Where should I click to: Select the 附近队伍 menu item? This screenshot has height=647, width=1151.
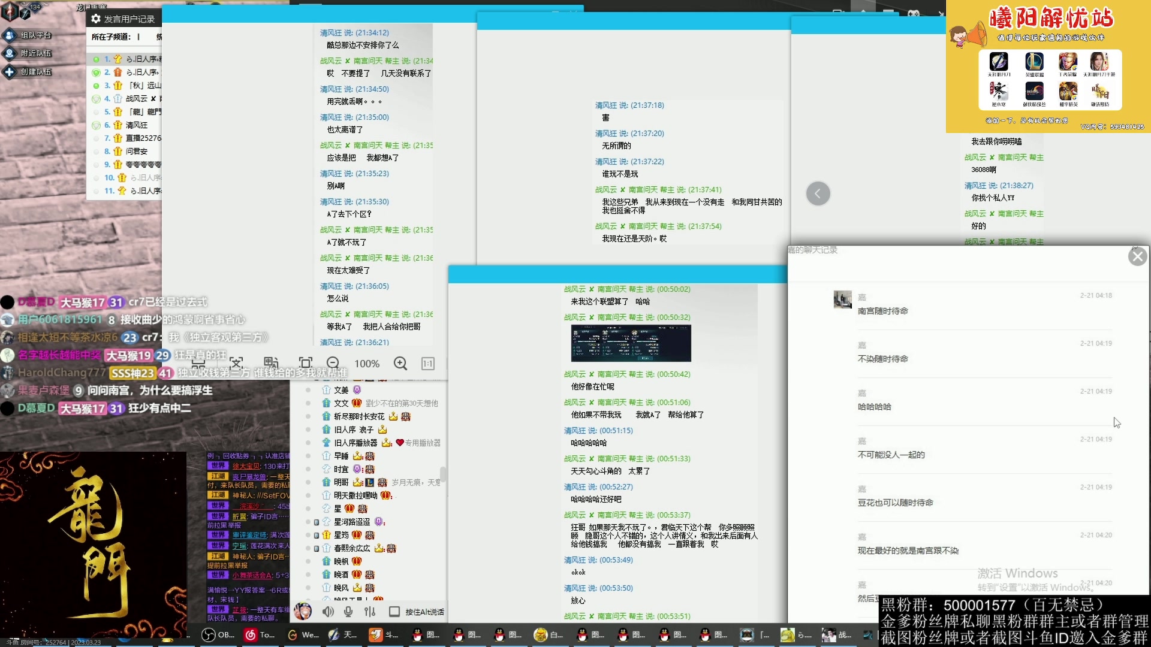[x=35, y=53]
